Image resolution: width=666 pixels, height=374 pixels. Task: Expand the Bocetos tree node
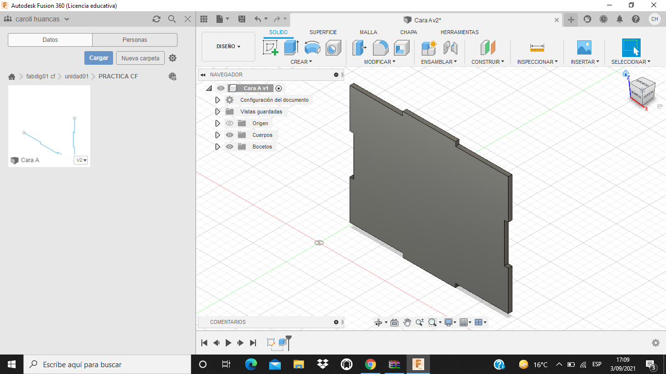click(218, 147)
